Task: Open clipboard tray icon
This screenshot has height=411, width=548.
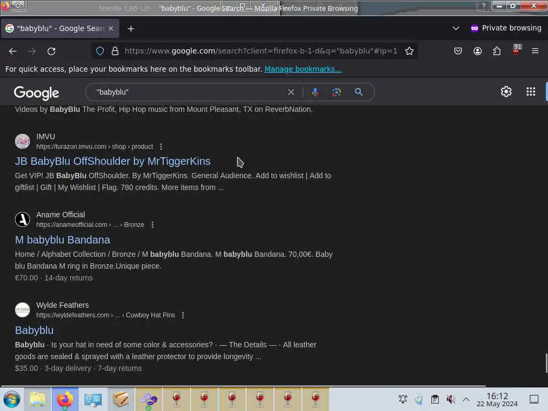Action: [435, 399]
